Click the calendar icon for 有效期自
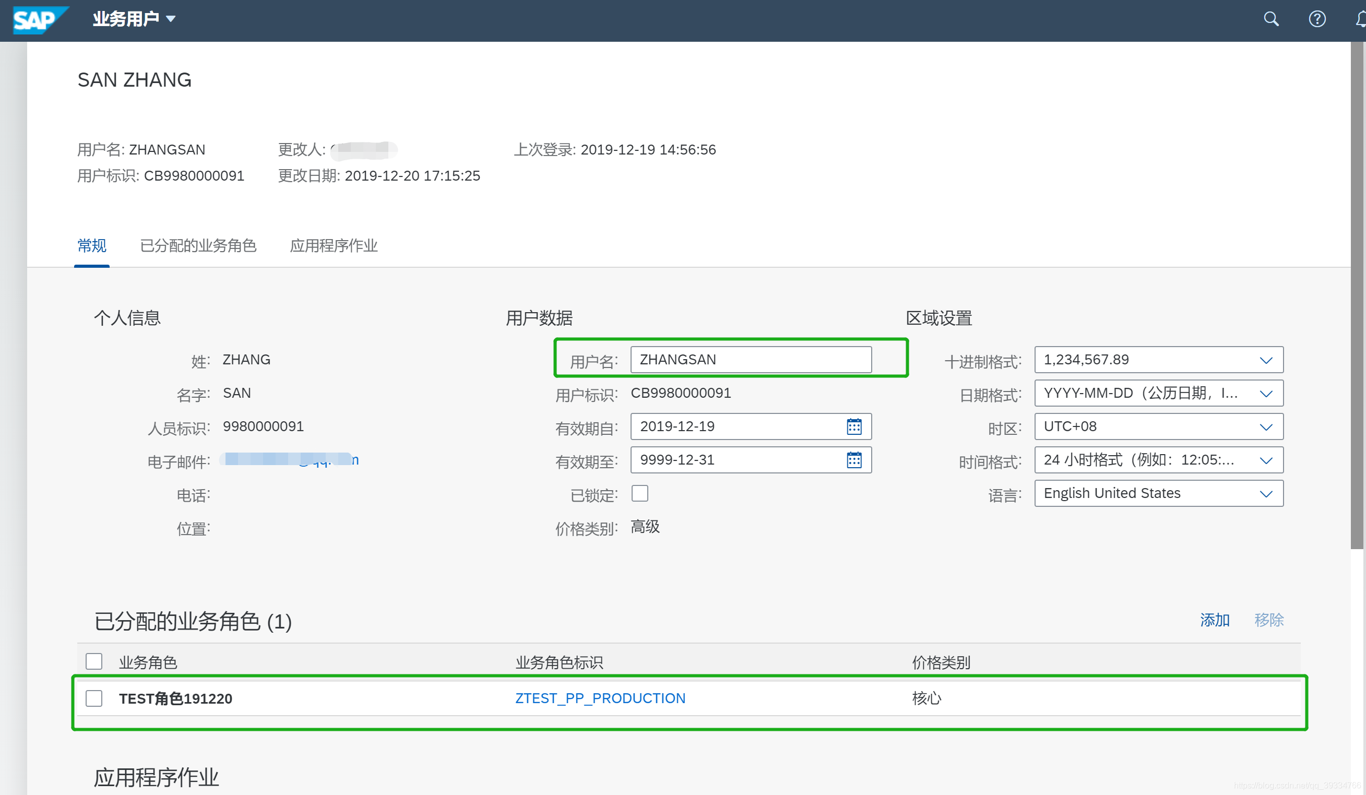The height and width of the screenshot is (795, 1366). point(853,426)
